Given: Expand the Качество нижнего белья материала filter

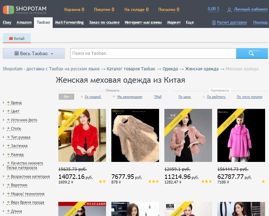Looking at the screenshot, I should [25, 165].
